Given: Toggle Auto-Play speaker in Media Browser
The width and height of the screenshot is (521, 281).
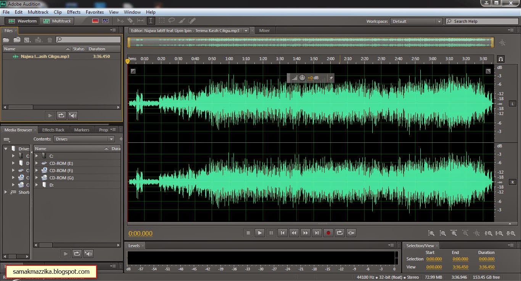Looking at the screenshot, I should 88,254.
